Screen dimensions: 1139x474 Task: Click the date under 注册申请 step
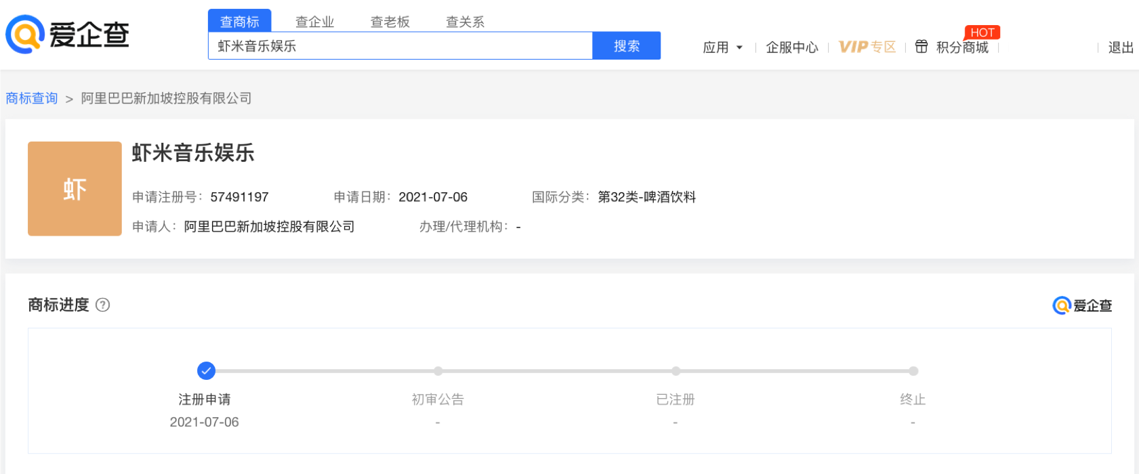[205, 422]
